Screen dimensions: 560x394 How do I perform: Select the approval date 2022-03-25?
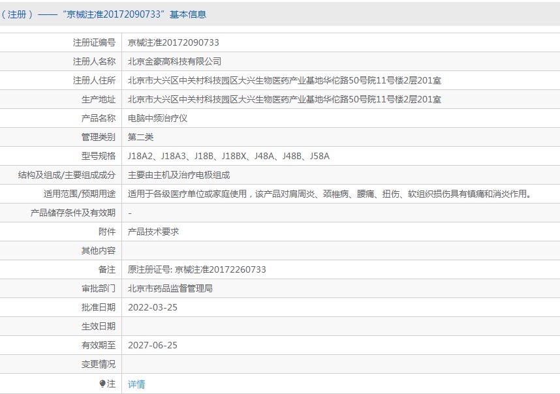[x=153, y=307]
